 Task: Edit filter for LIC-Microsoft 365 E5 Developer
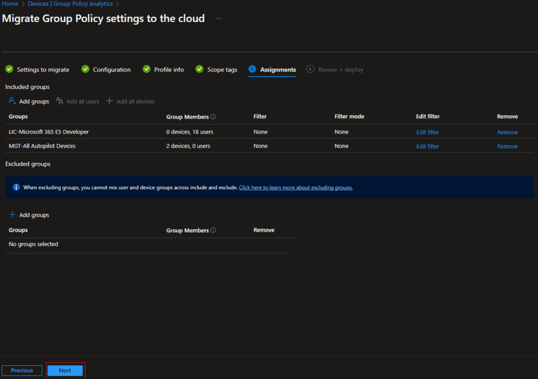[x=428, y=132]
